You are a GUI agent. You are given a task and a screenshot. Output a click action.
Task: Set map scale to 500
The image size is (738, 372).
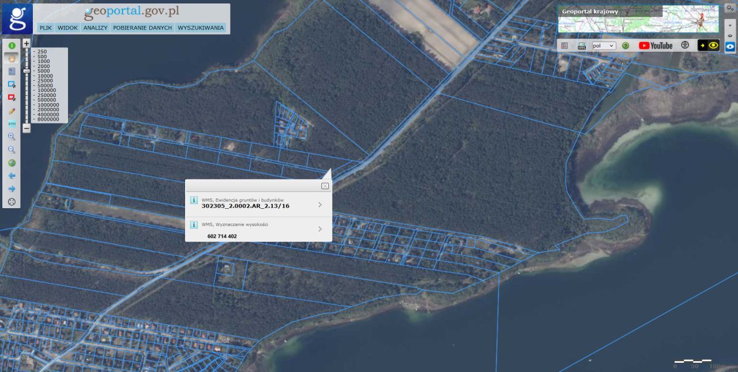[x=42, y=57]
